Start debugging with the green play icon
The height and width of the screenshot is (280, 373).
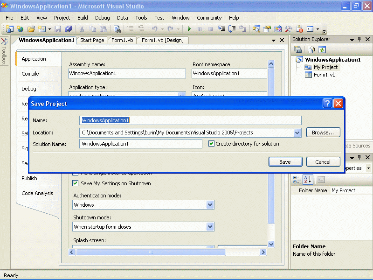(x=189, y=29)
